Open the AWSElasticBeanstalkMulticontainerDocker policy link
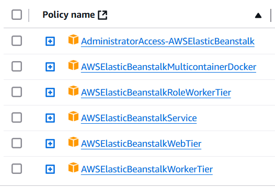This screenshot has width=275, height=188. click(x=168, y=67)
